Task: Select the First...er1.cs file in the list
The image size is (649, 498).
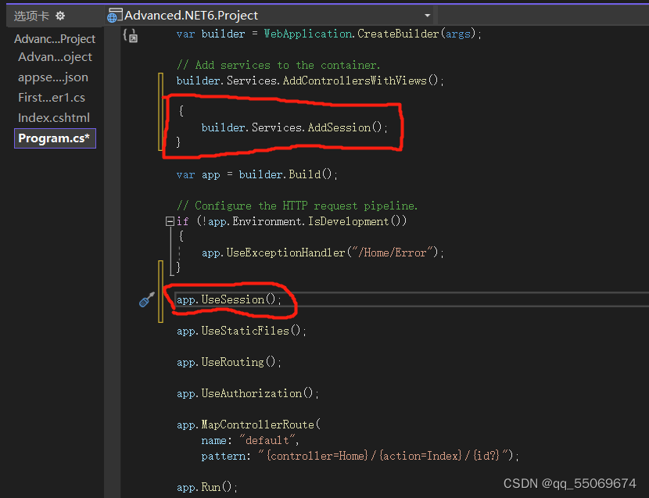Action: pos(50,97)
